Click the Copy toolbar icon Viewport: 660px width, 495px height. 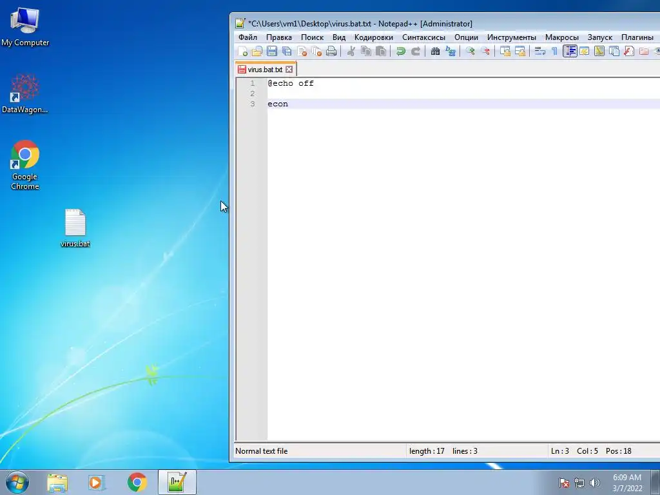(x=366, y=52)
